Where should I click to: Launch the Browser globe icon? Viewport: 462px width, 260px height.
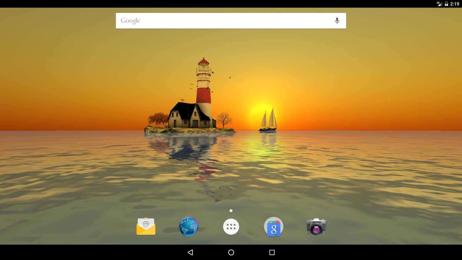point(189,226)
